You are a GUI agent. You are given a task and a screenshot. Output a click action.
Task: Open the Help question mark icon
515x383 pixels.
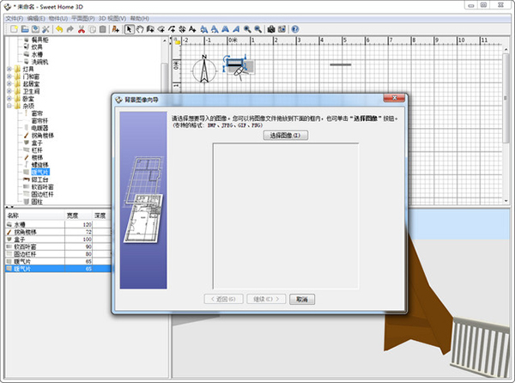294,29
